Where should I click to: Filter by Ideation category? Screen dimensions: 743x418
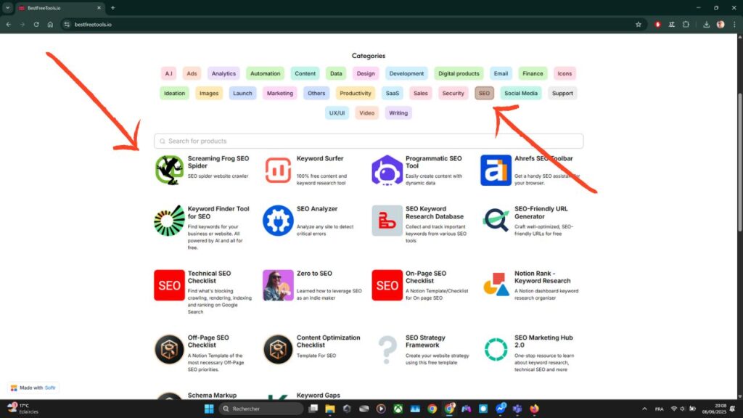click(x=174, y=94)
